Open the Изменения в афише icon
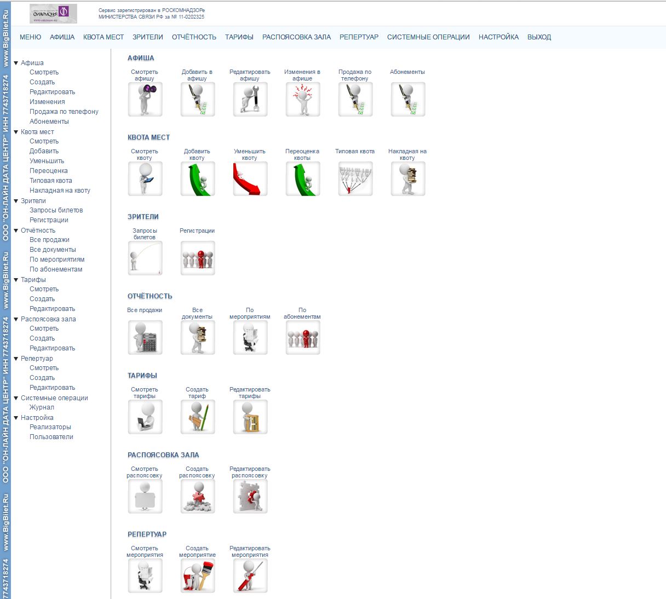The width and height of the screenshot is (666, 599). (x=303, y=99)
